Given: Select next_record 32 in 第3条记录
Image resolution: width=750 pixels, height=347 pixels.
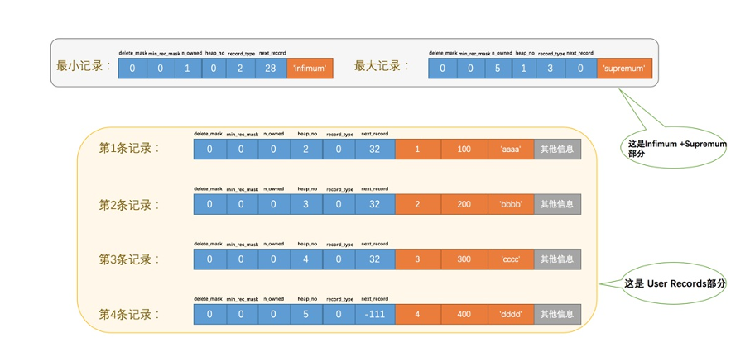Looking at the screenshot, I should coord(375,259).
